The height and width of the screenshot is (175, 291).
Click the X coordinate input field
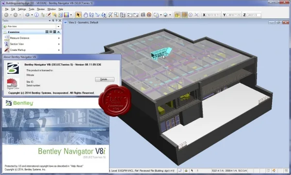[213, 15]
